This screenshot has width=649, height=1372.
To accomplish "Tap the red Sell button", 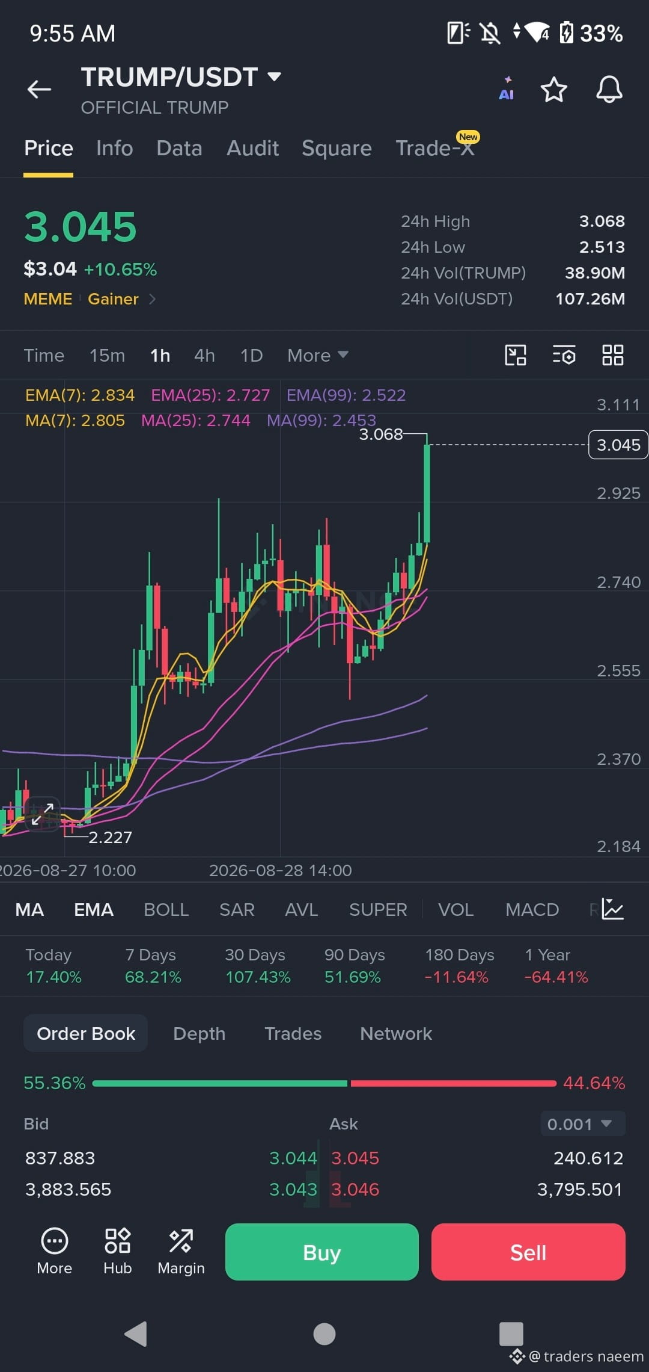I will tap(528, 1252).
